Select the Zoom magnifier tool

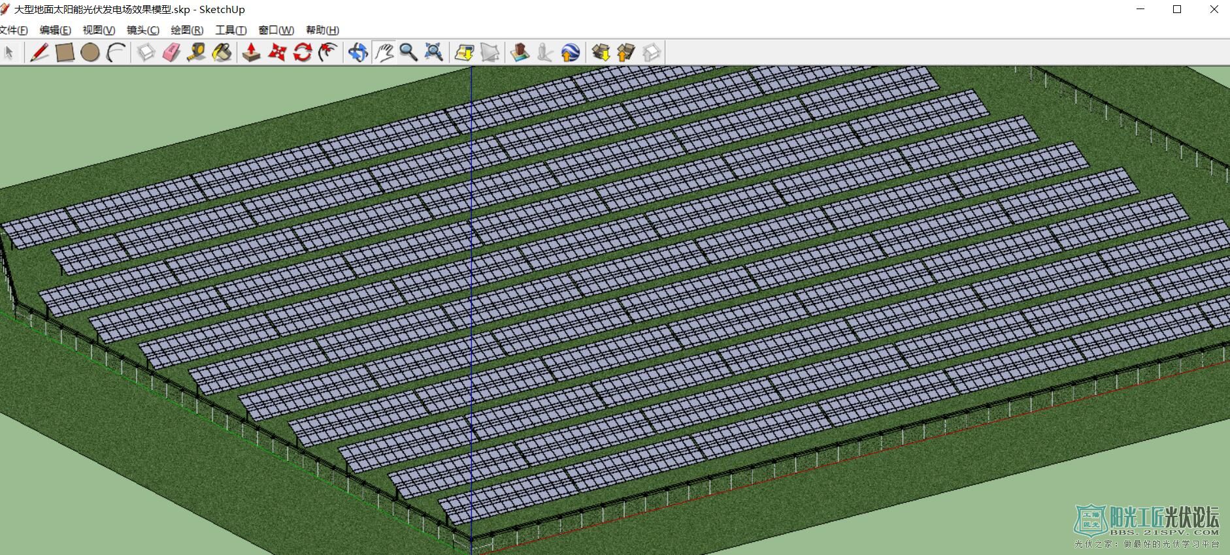(x=409, y=52)
